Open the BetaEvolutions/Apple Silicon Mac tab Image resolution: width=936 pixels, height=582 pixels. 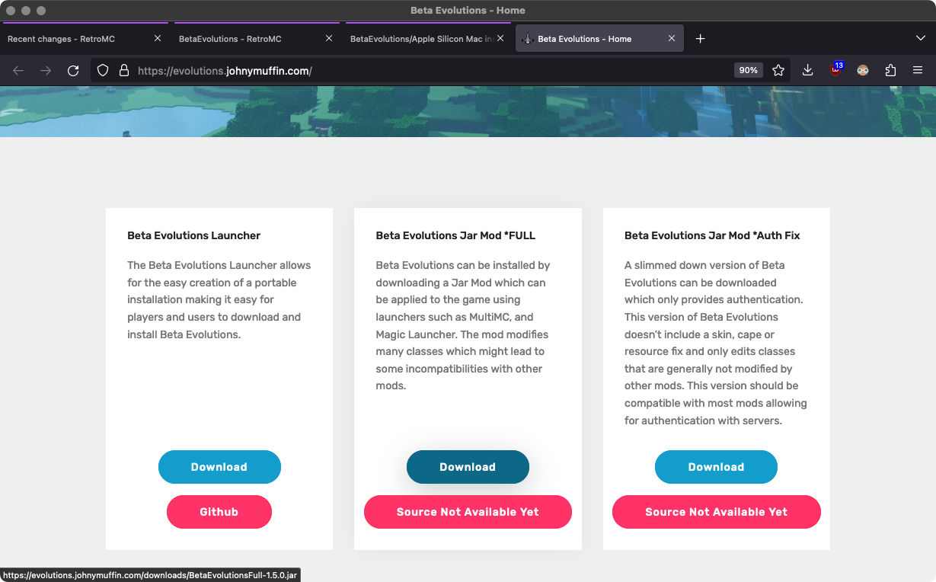pyautogui.click(x=419, y=39)
